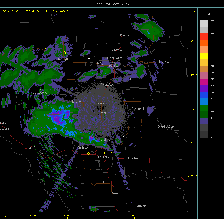
Task: Click the white asterisk marker above Limestone label
Action: click(40, 90)
